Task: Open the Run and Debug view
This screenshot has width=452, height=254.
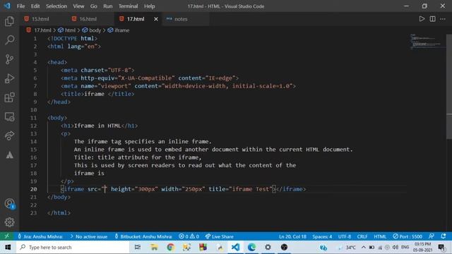Action: point(9,78)
